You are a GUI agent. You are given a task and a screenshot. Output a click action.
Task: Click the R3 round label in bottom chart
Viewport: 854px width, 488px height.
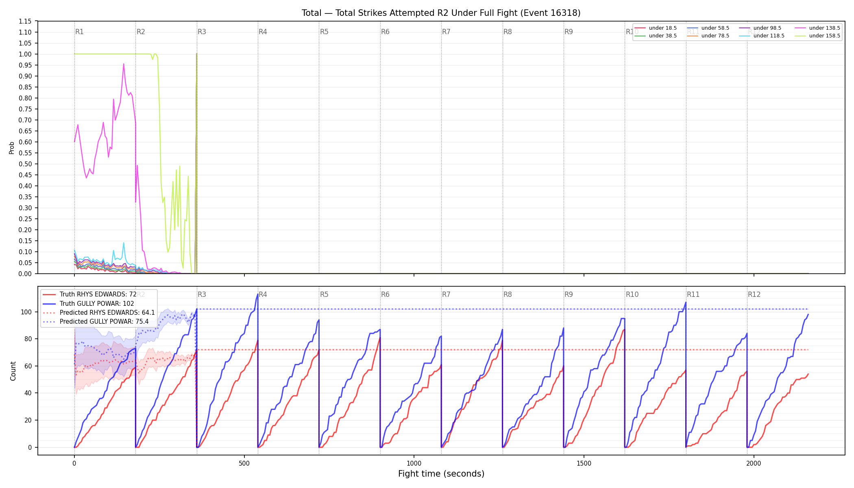202,294
